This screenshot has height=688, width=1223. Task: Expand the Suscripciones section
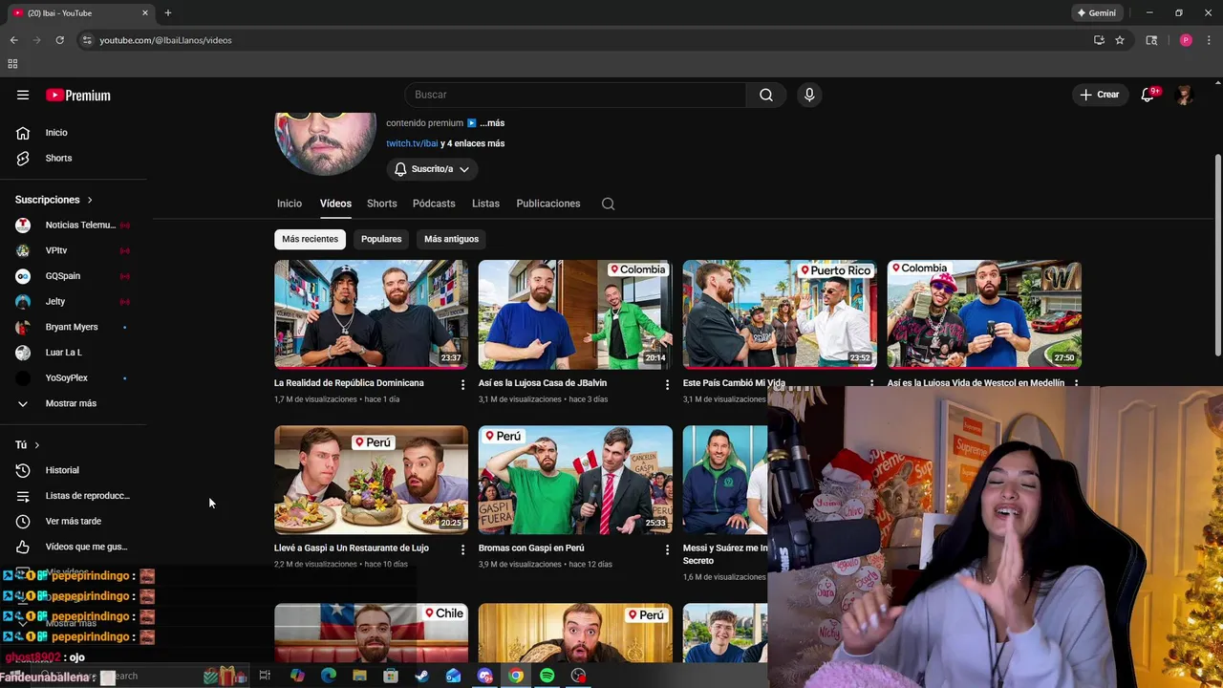(x=54, y=200)
